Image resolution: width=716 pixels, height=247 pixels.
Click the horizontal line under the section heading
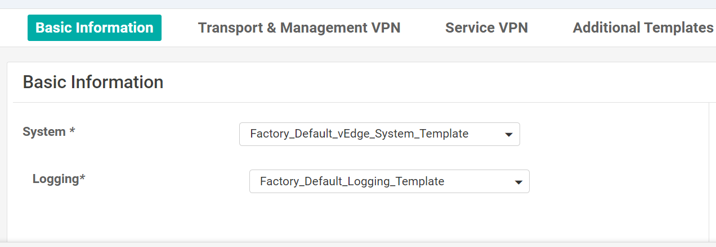(x=360, y=103)
